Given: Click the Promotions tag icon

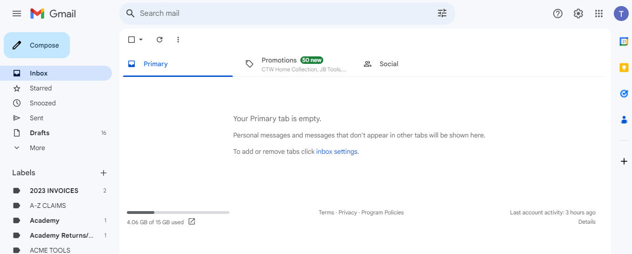Looking at the screenshot, I should point(250,64).
